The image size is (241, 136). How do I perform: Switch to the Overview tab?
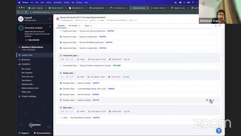[x=61, y=26]
